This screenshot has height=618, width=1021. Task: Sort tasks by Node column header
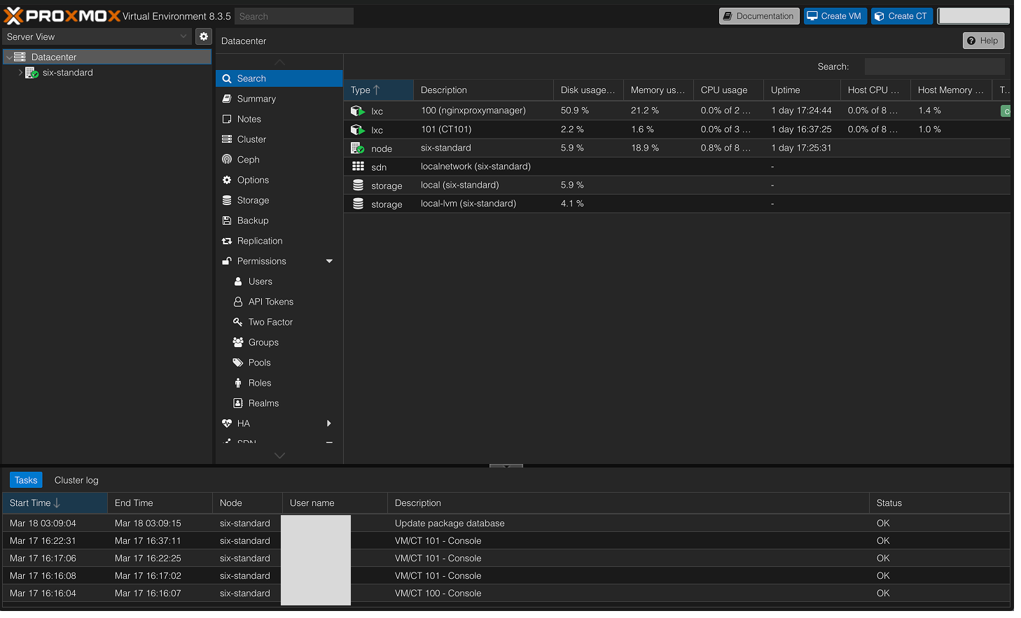pos(247,503)
